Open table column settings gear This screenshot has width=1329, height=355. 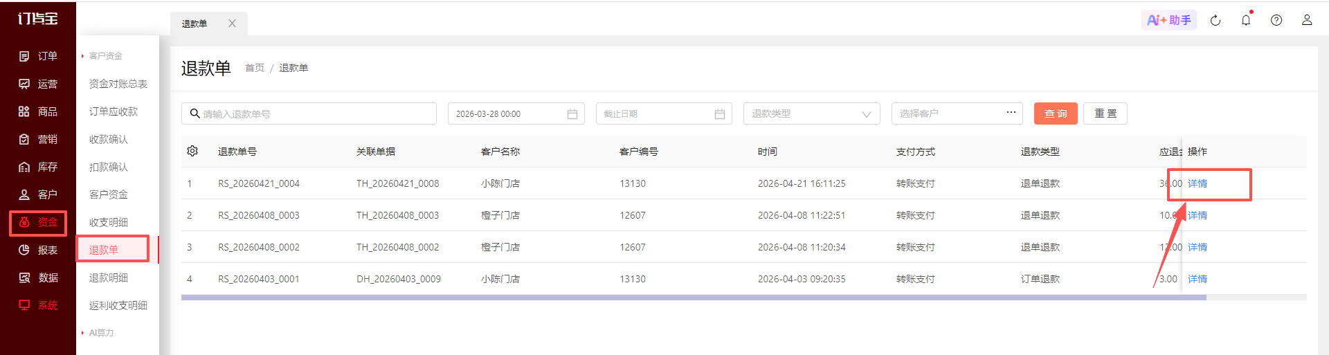pos(192,151)
